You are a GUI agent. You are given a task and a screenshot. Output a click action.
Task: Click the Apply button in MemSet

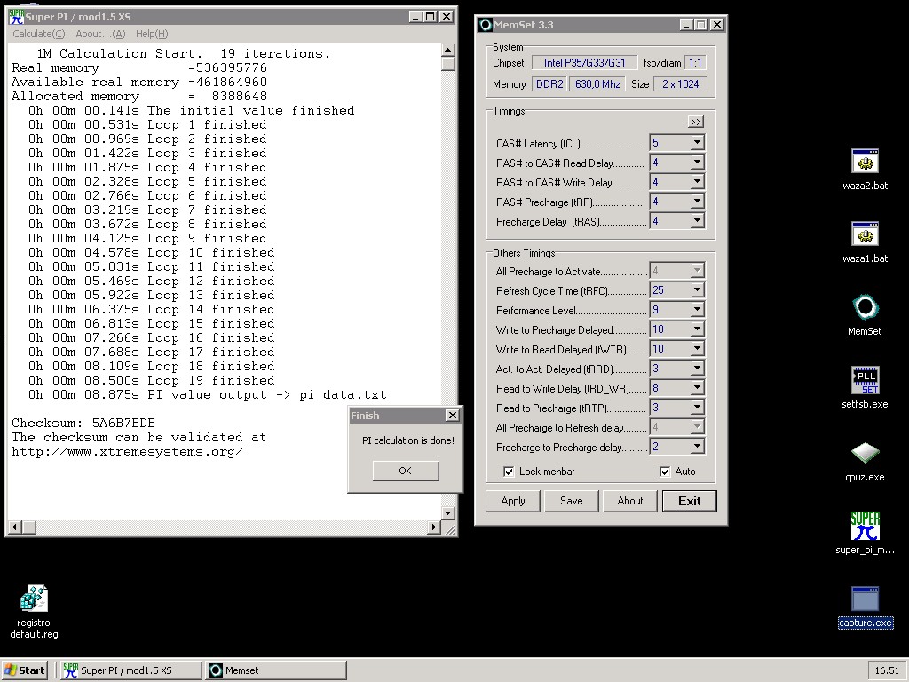(513, 501)
